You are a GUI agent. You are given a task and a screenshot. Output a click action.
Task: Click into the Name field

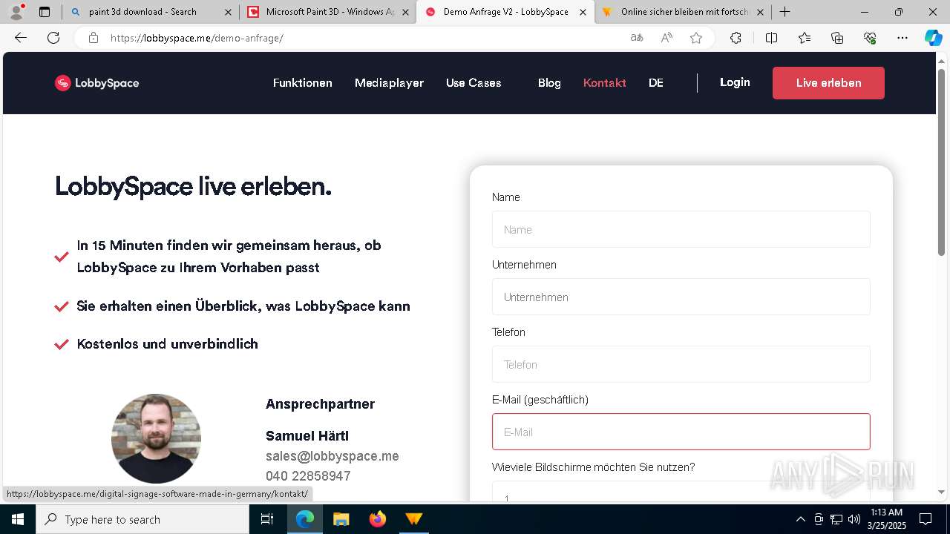click(x=681, y=230)
